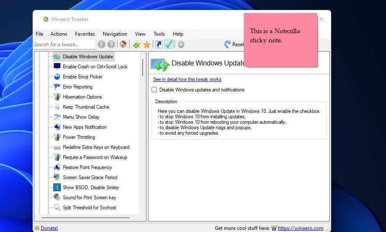Screen dimensions: 386x232
Task: Open the Navigation menu
Action: click(115, 34)
